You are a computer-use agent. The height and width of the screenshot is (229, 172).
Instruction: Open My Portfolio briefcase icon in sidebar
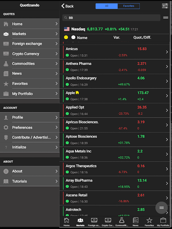[x=6, y=94]
